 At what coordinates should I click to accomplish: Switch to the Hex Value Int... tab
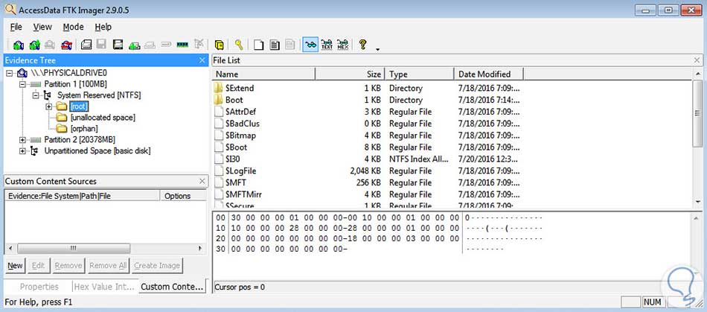click(x=104, y=287)
